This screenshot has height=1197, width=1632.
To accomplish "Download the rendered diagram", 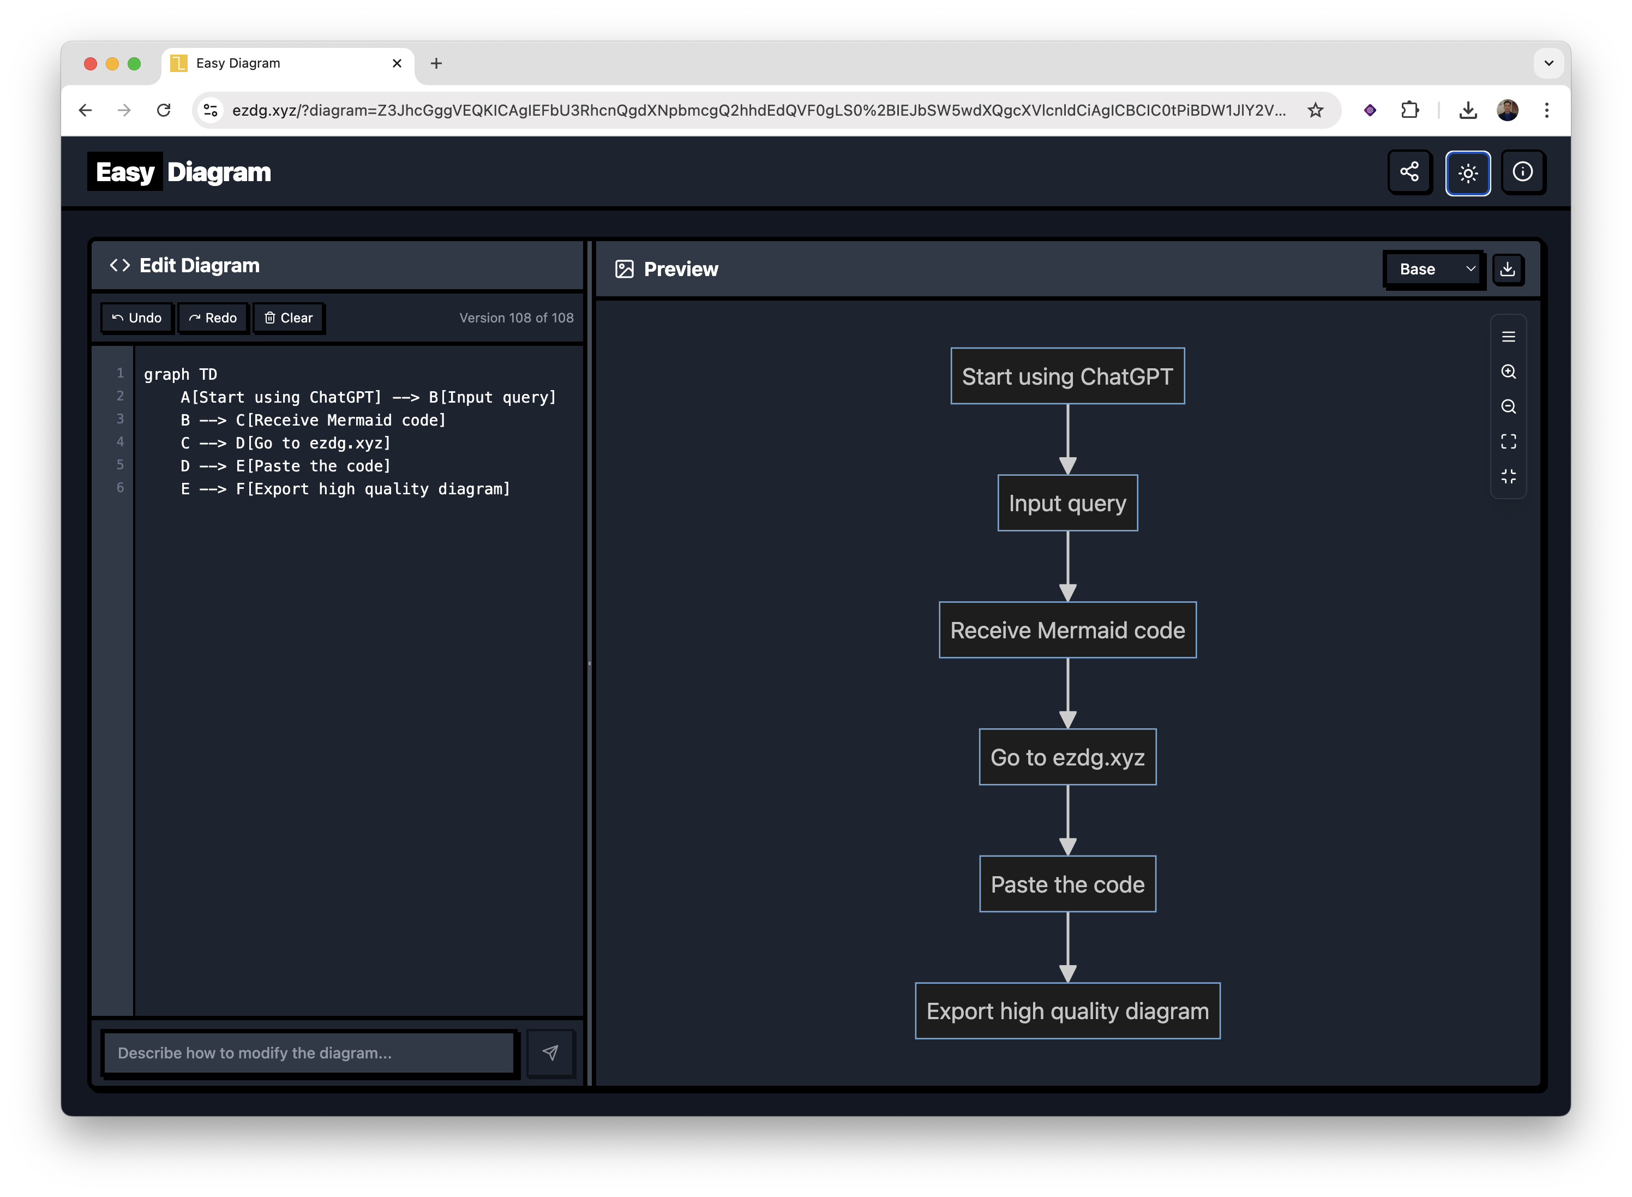I will point(1508,269).
